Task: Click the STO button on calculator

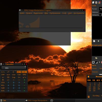Action: coord(3,83)
